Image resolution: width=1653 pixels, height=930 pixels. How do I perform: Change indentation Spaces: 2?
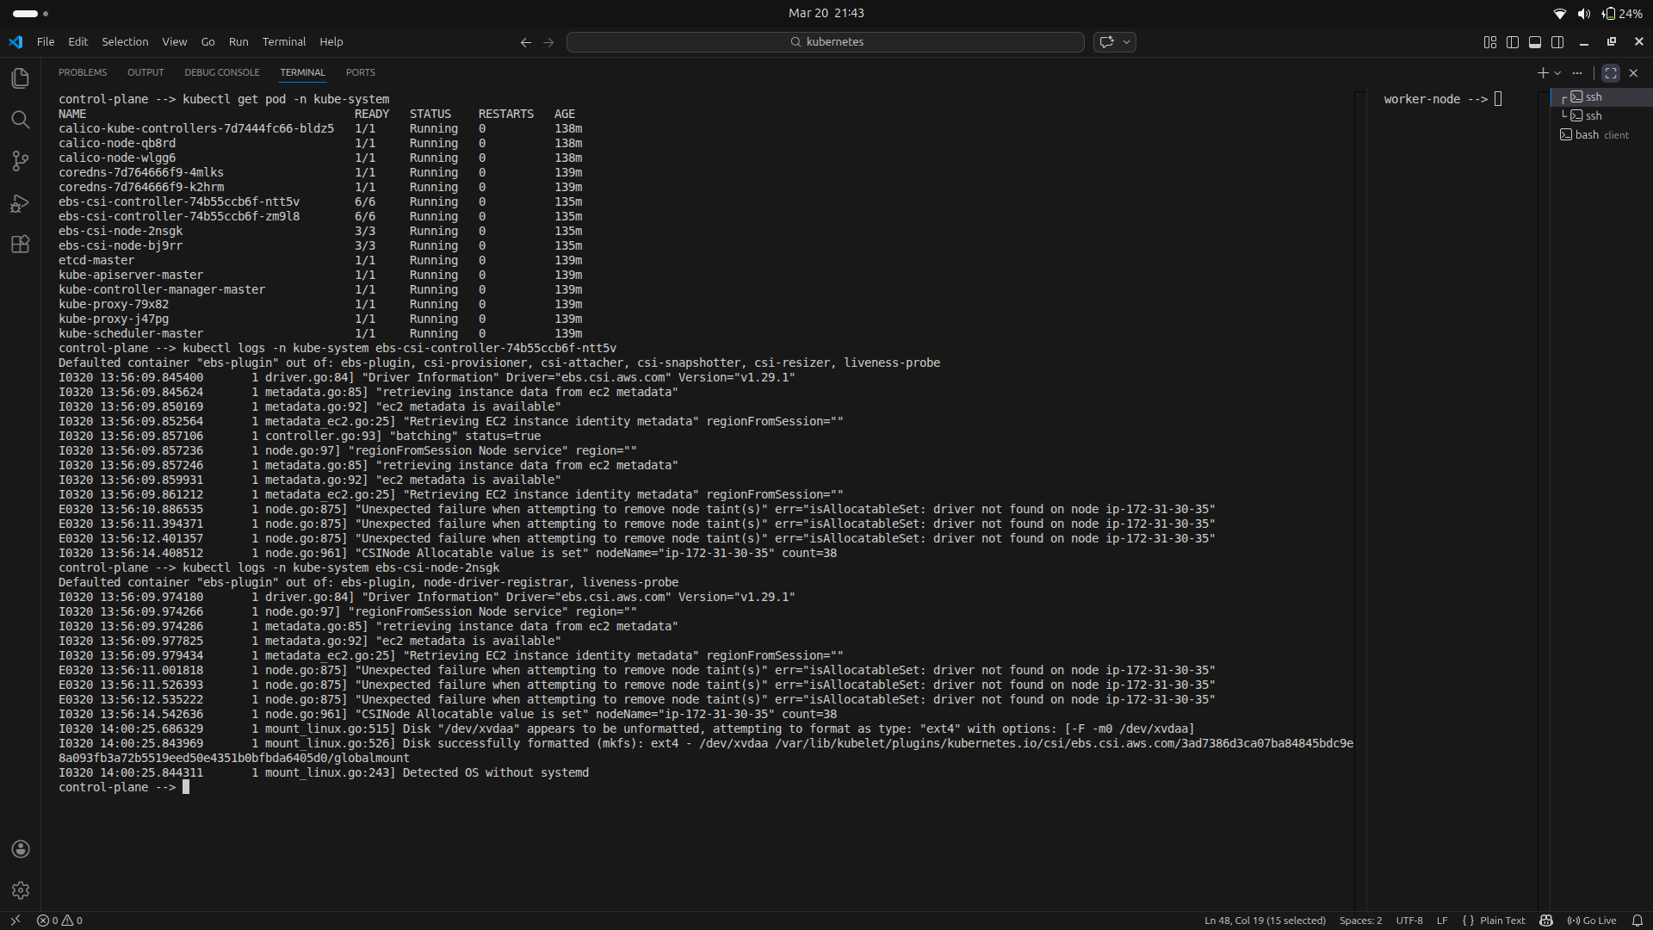(1360, 921)
